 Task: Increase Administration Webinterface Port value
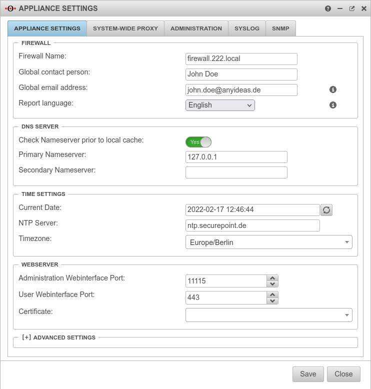tap(272, 278)
